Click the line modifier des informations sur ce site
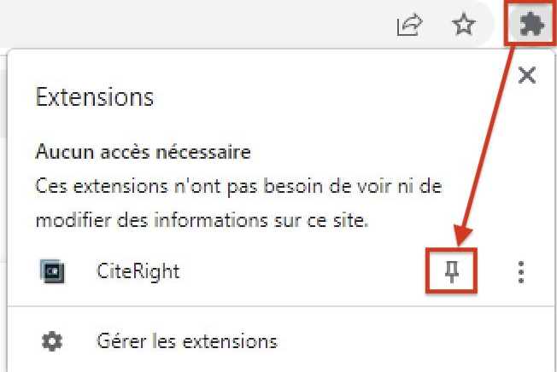This screenshot has height=372, width=557. click(202, 220)
